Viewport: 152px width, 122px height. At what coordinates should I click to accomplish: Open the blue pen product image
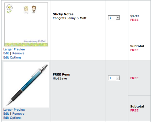click(x=26, y=85)
